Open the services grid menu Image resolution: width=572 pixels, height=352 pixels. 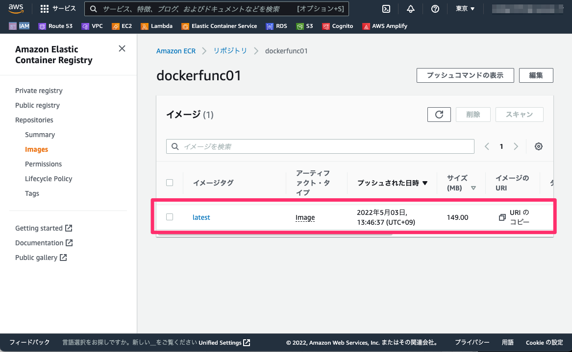click(x=58, y=9)
